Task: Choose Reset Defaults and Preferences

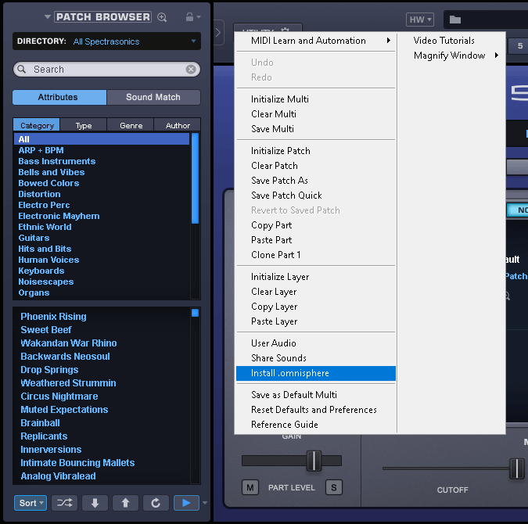Action: 316,410
